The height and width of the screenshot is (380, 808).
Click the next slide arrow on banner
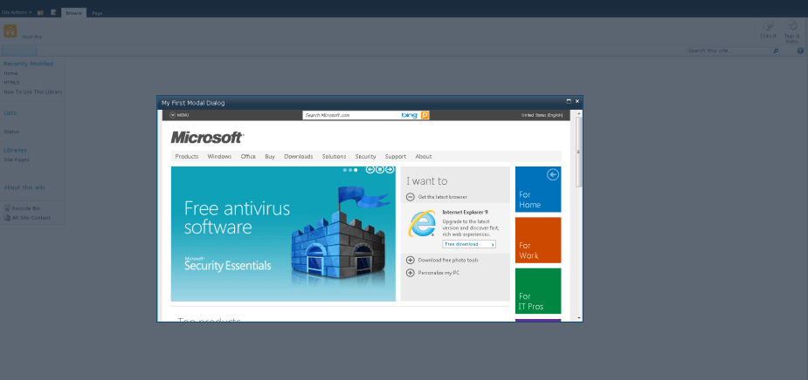point(390,169)
